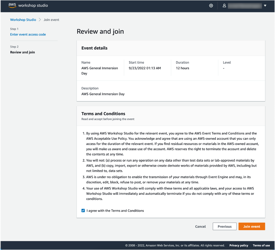
Task: Open the settings gear icon
Action: tap(211, 6)
